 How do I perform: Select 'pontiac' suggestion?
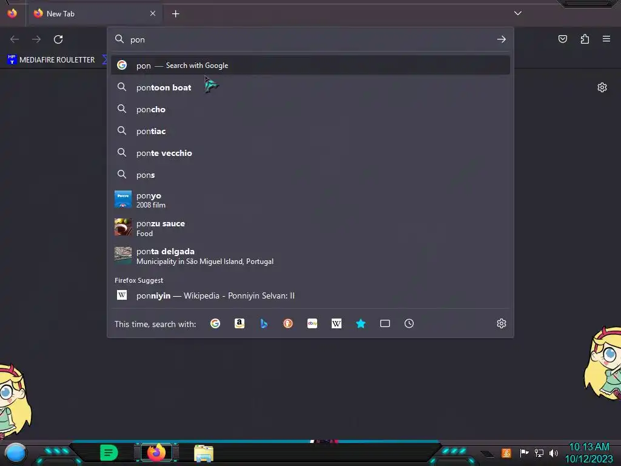310,131
